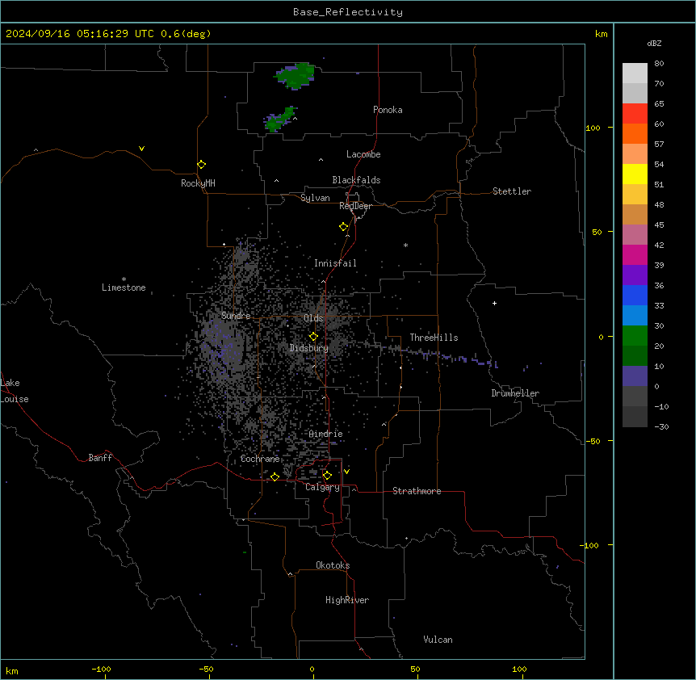Viewport: 696px width, 680px height.
Task: Click the Ponoka city label
Action: [388, 110]
